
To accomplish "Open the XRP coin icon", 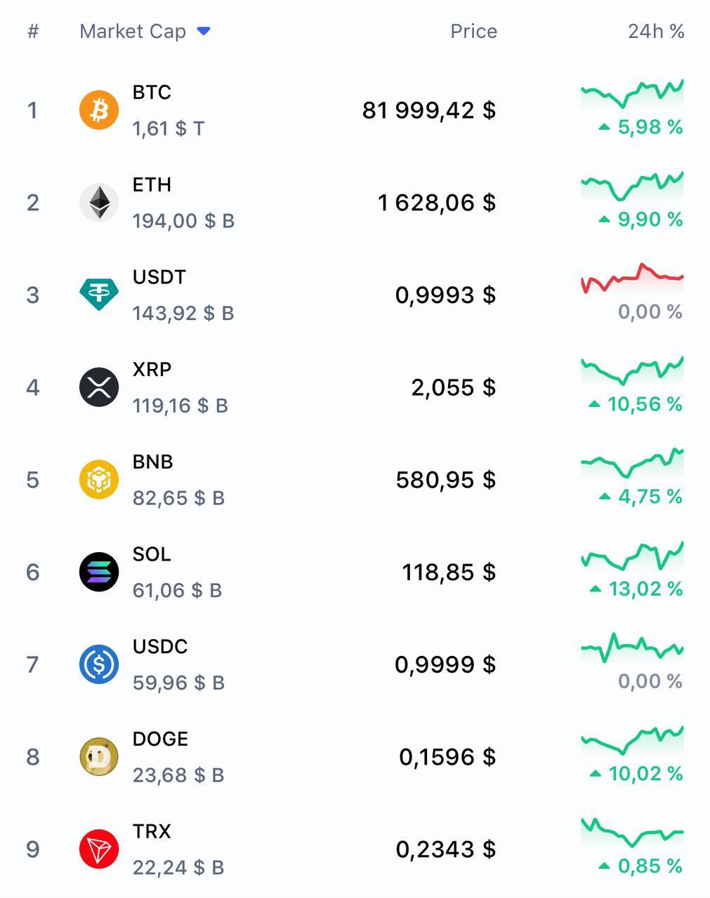I will [99, 387].
